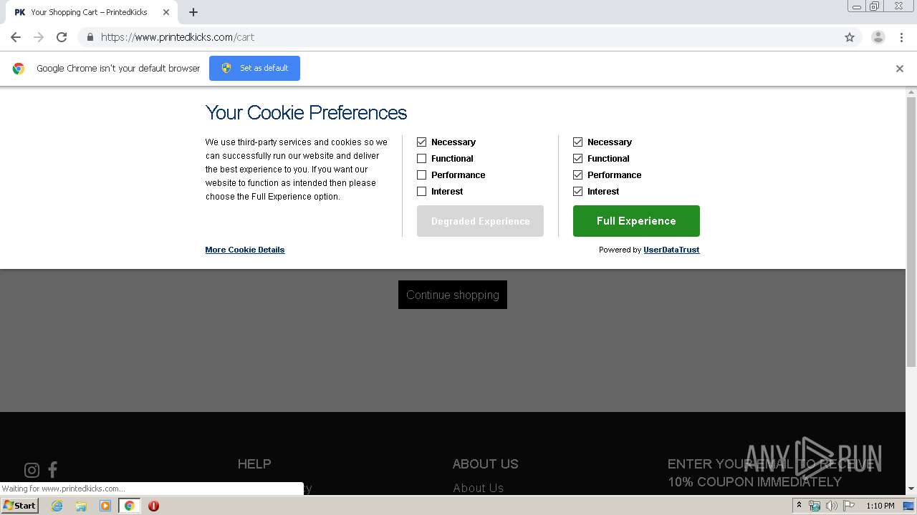Toggle Necessary checkbox under Degraded Experience

point(421,142)
